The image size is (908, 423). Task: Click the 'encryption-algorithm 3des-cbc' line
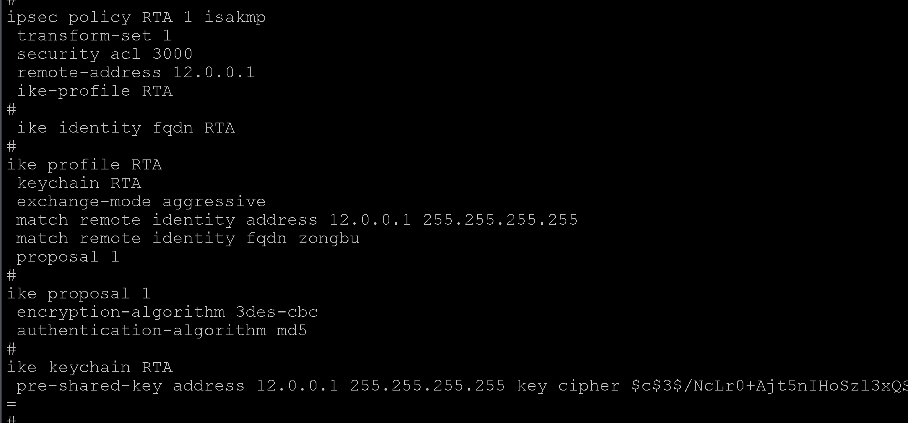(167, 312)
